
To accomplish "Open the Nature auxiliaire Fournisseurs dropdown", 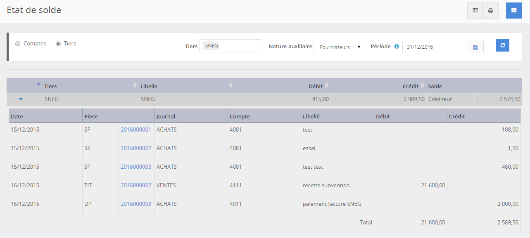I will click(x=338, y=47).
